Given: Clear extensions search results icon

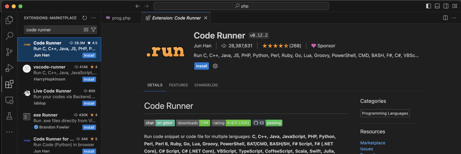Looking at the screenshot, I should (x=86, y=30).
